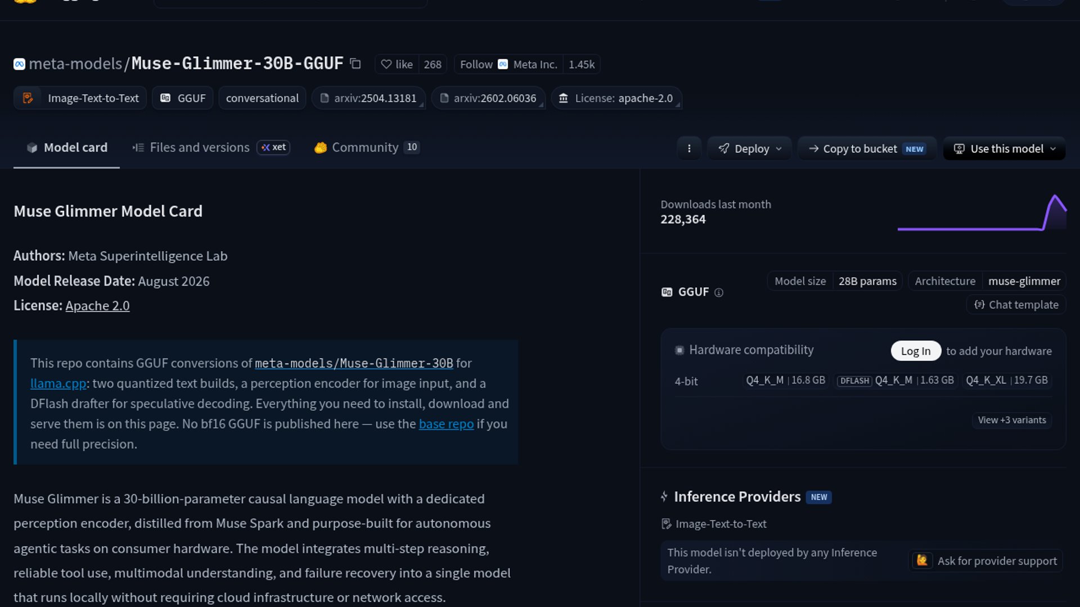
Task: Open the License: apache-2.0 tag
Action: [616, 98]
